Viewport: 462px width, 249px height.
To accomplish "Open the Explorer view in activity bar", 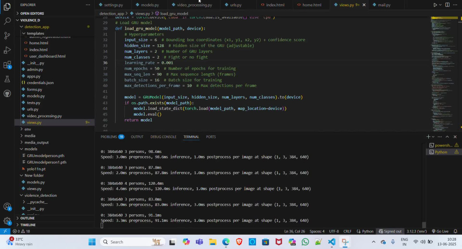I will [x=7, y=6].
